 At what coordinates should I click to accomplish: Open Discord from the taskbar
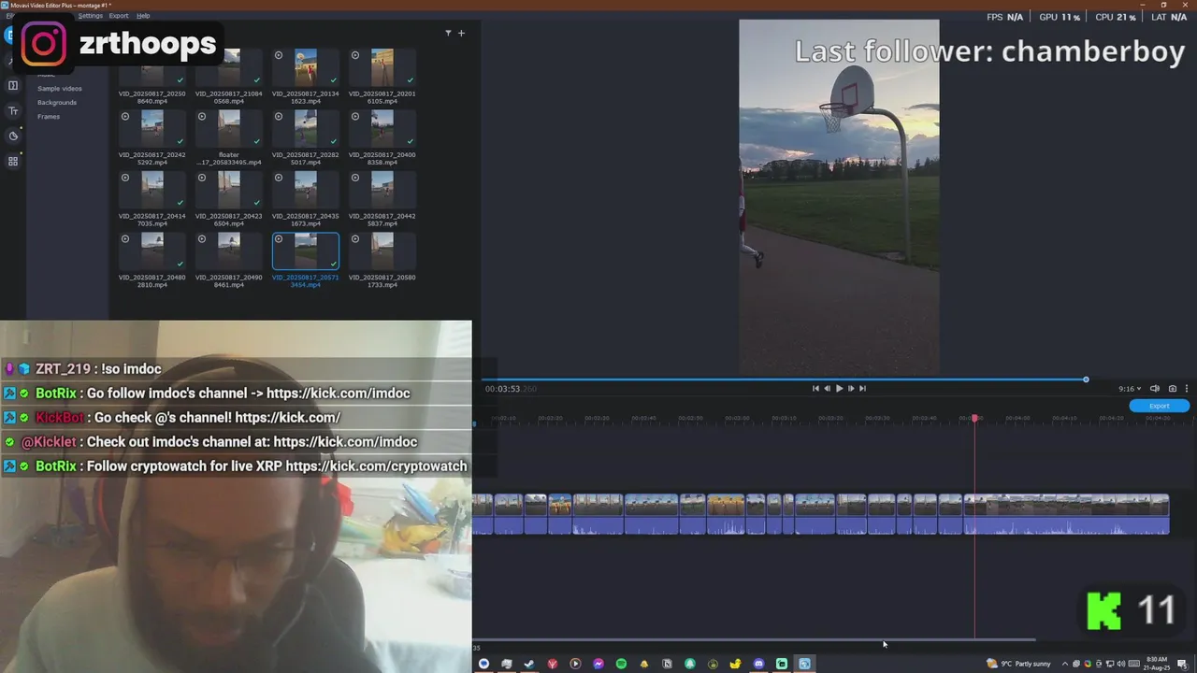[x=758, y=664]
